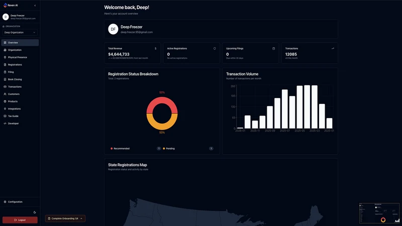
Task: Click the Transactions sidebar icon
Action: 5,86
